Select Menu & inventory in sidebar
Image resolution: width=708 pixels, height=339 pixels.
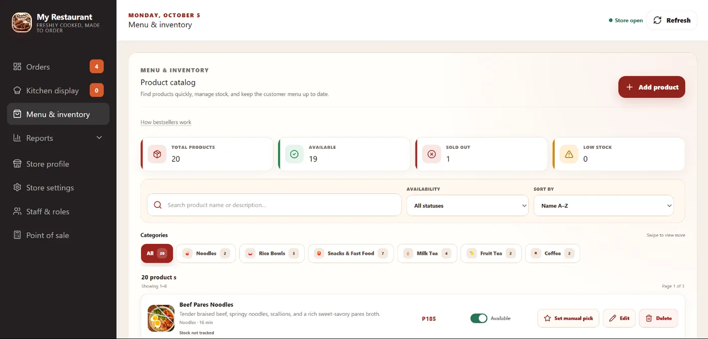click(58, 114)
